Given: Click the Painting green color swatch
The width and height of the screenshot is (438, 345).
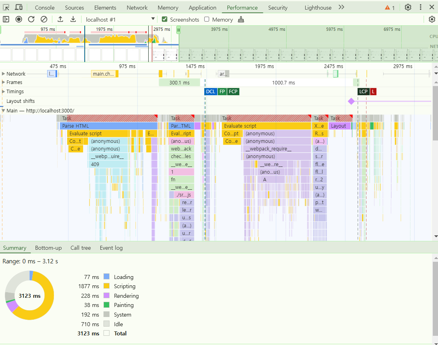Looking at the screenshot, I should click(x=106, y=305).
